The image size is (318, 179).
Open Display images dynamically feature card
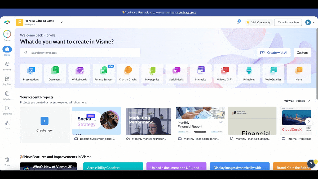pyautogui.click(x=240, y=166)
